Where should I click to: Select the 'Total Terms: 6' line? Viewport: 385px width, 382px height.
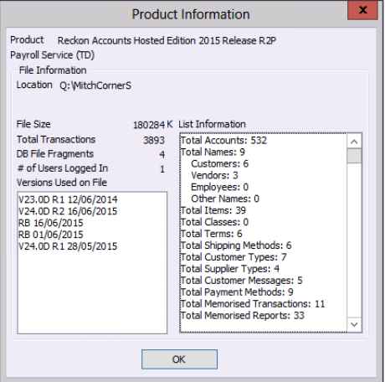pyautogui.click(x=212, y=234)
